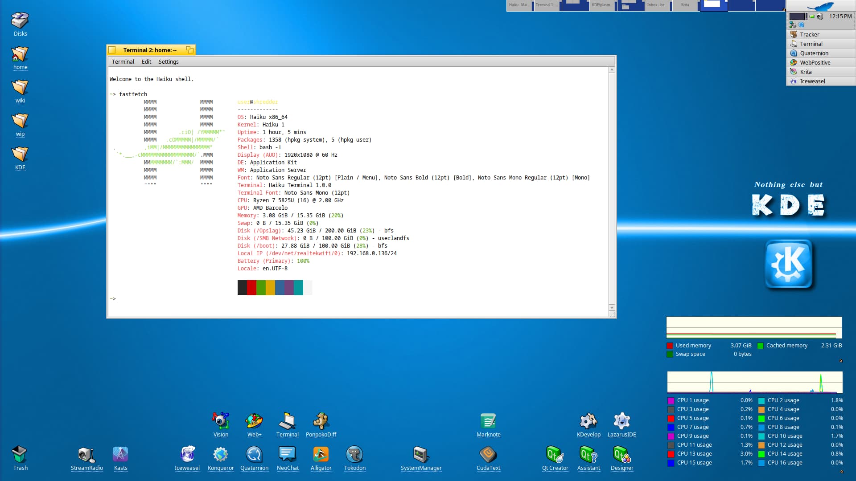Click the red Used memory color swatch
Viewport: 856px width, 481px height.
(670, 346)
